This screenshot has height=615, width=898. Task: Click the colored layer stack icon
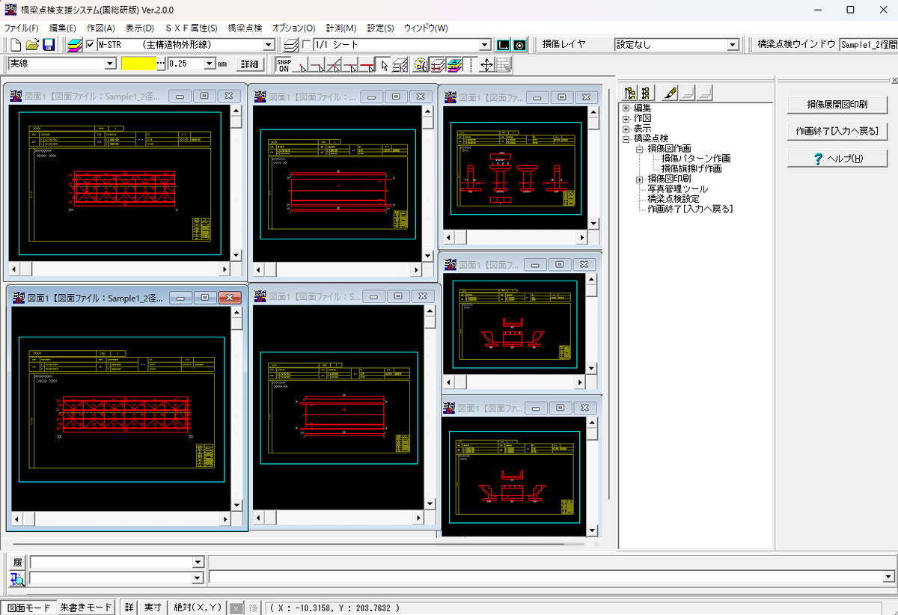75,45
